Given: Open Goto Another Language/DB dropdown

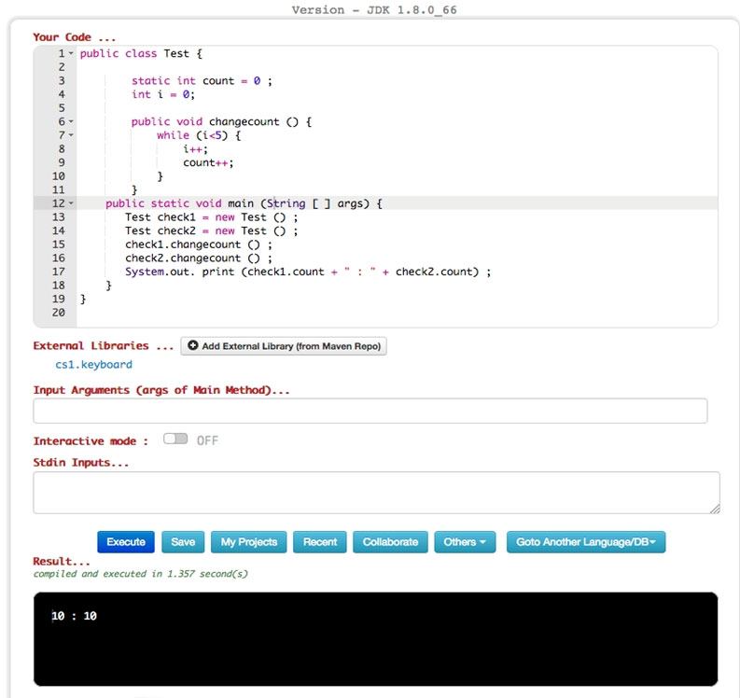Looking at the screenshot, I should coord(586,542).
